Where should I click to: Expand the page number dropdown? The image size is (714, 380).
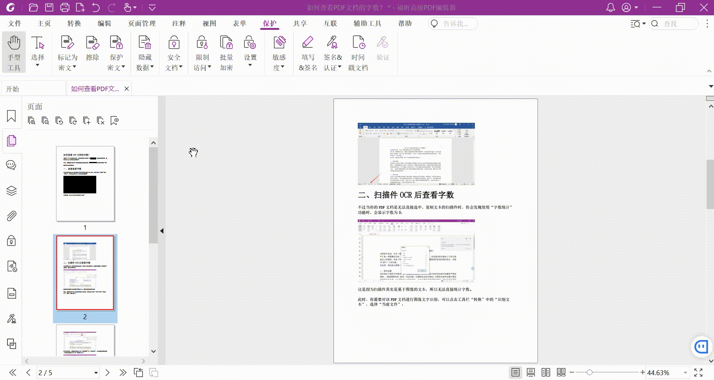click(96, 373)
